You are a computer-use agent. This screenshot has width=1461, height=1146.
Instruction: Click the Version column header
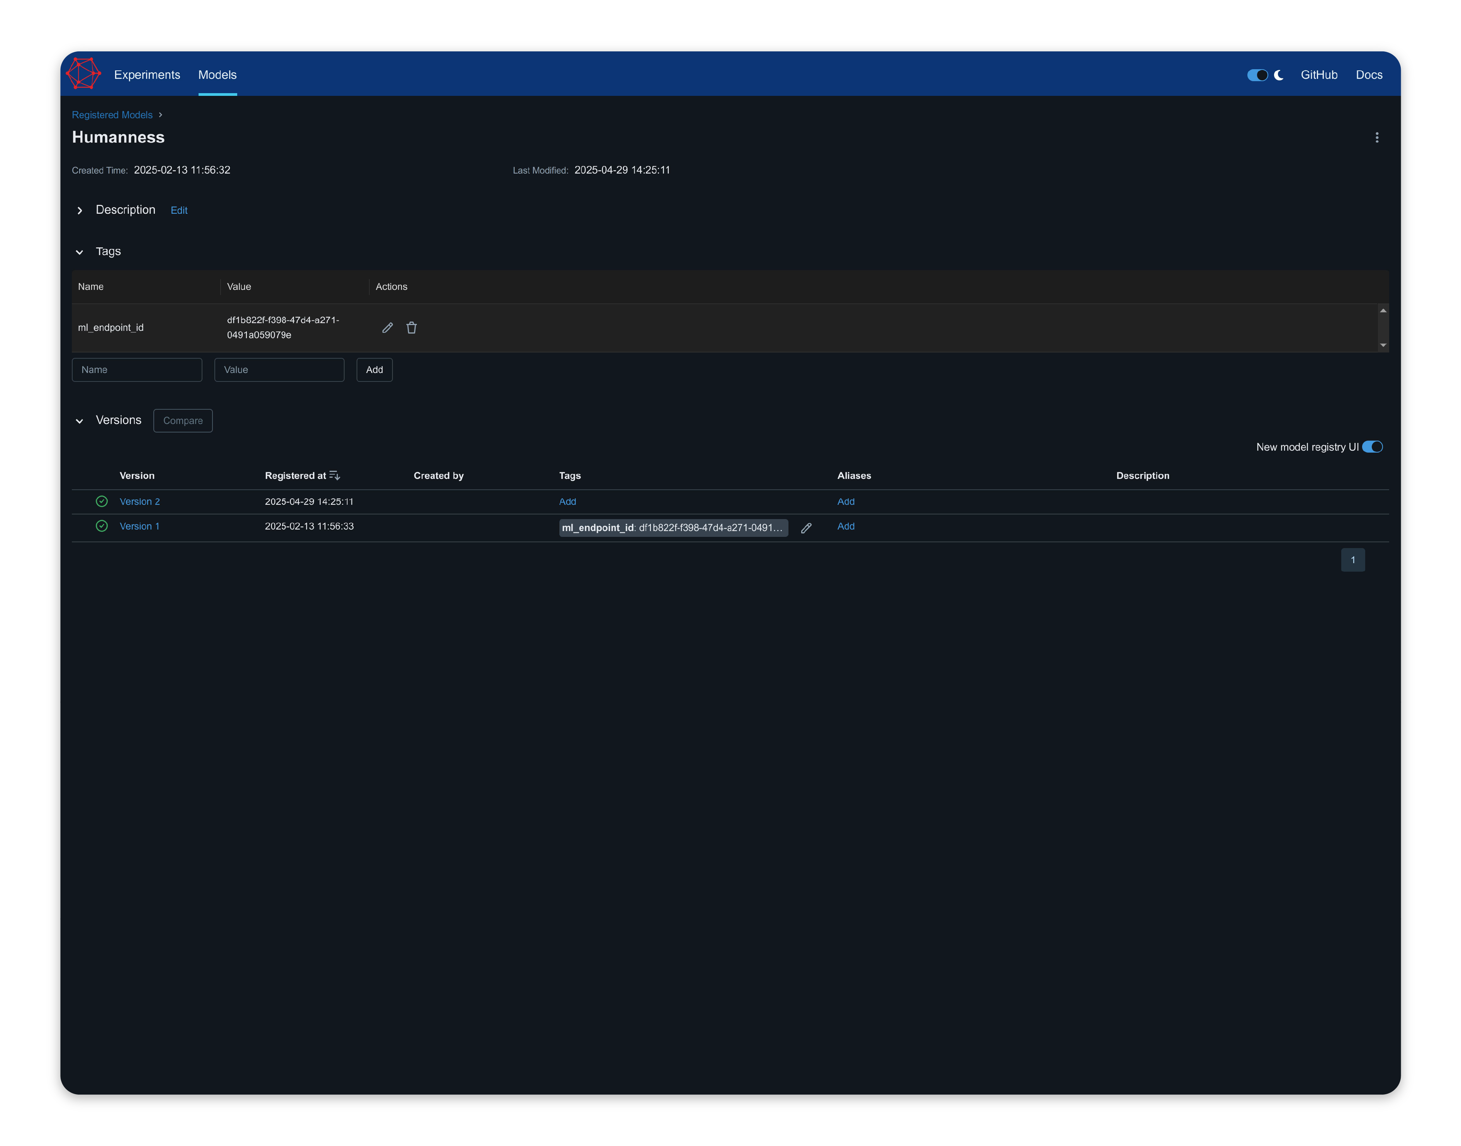pos(137,475)
